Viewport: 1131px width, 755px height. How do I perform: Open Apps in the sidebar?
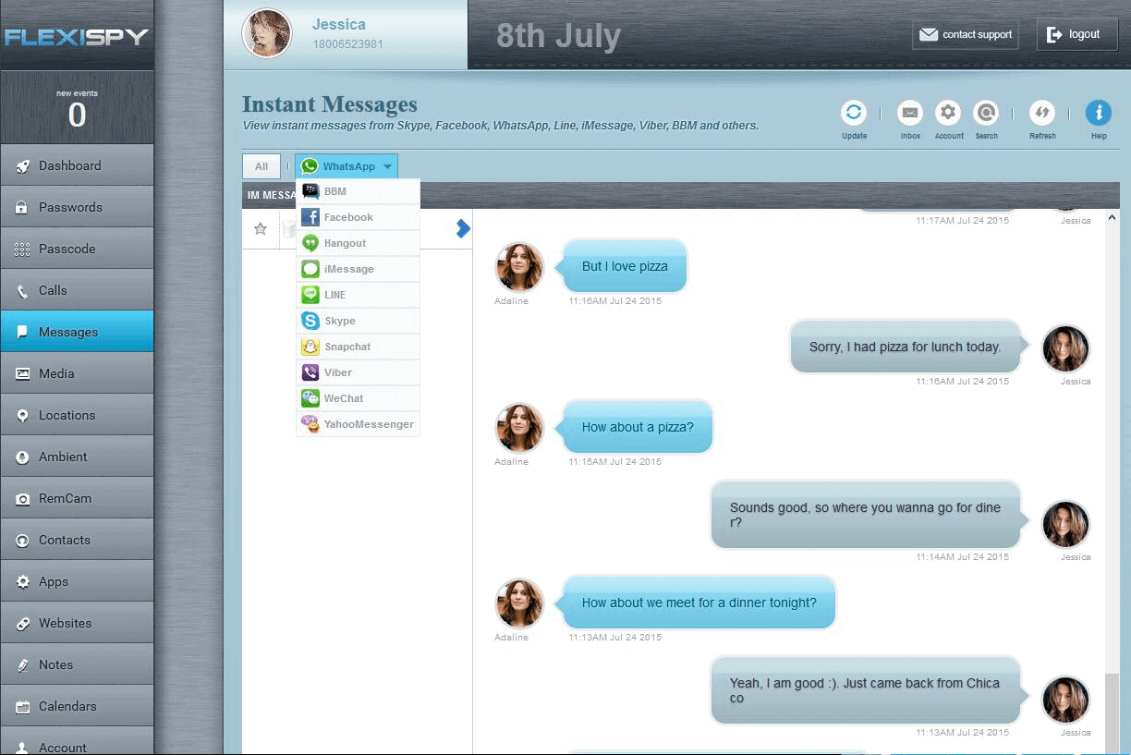point(77,581)
